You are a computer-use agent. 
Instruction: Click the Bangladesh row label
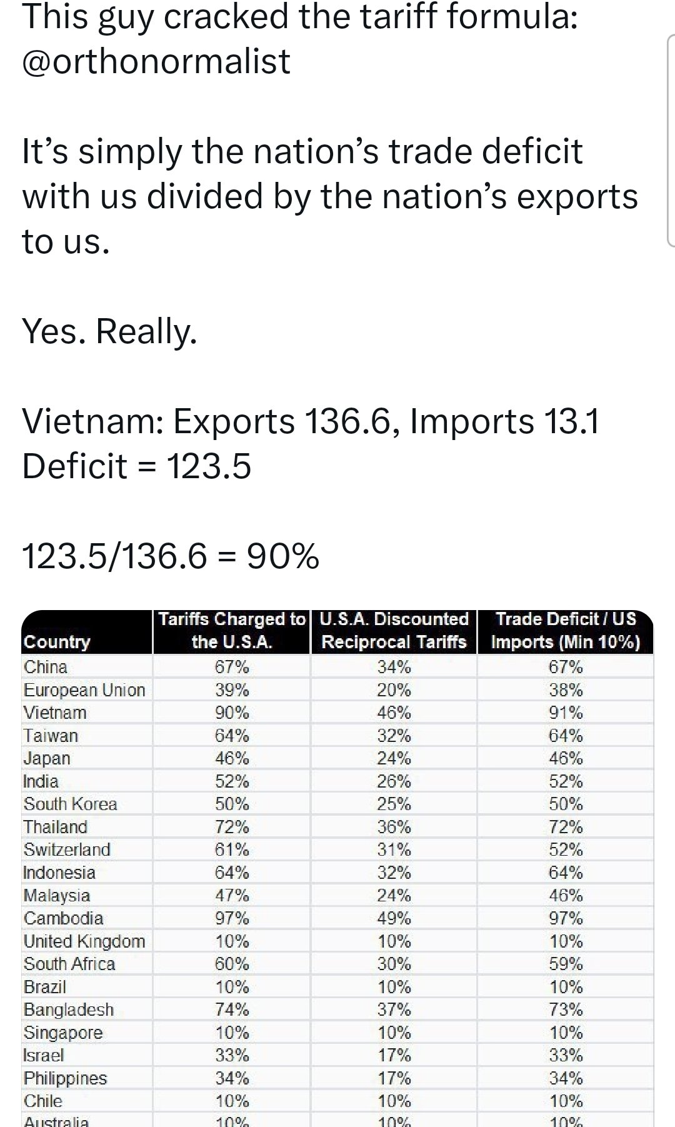[69, 1010]
